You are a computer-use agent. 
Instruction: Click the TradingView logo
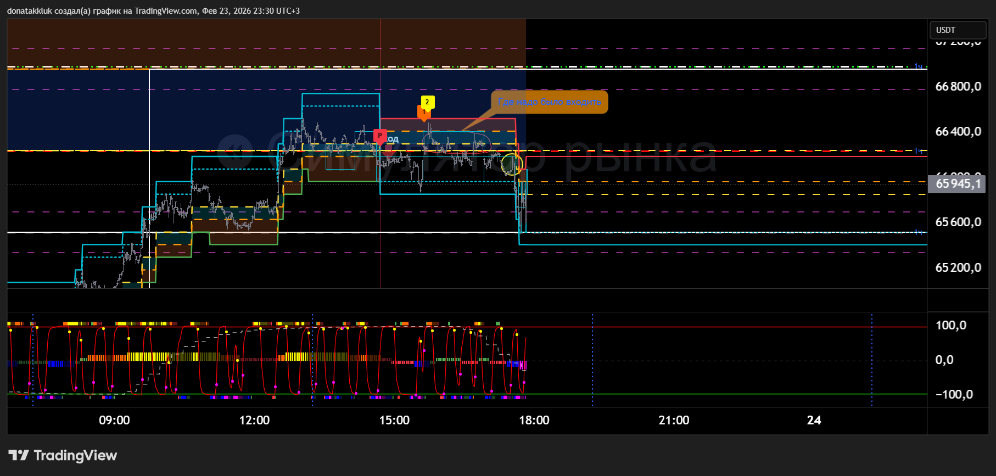pyautogui.click(x=63, y=455)
